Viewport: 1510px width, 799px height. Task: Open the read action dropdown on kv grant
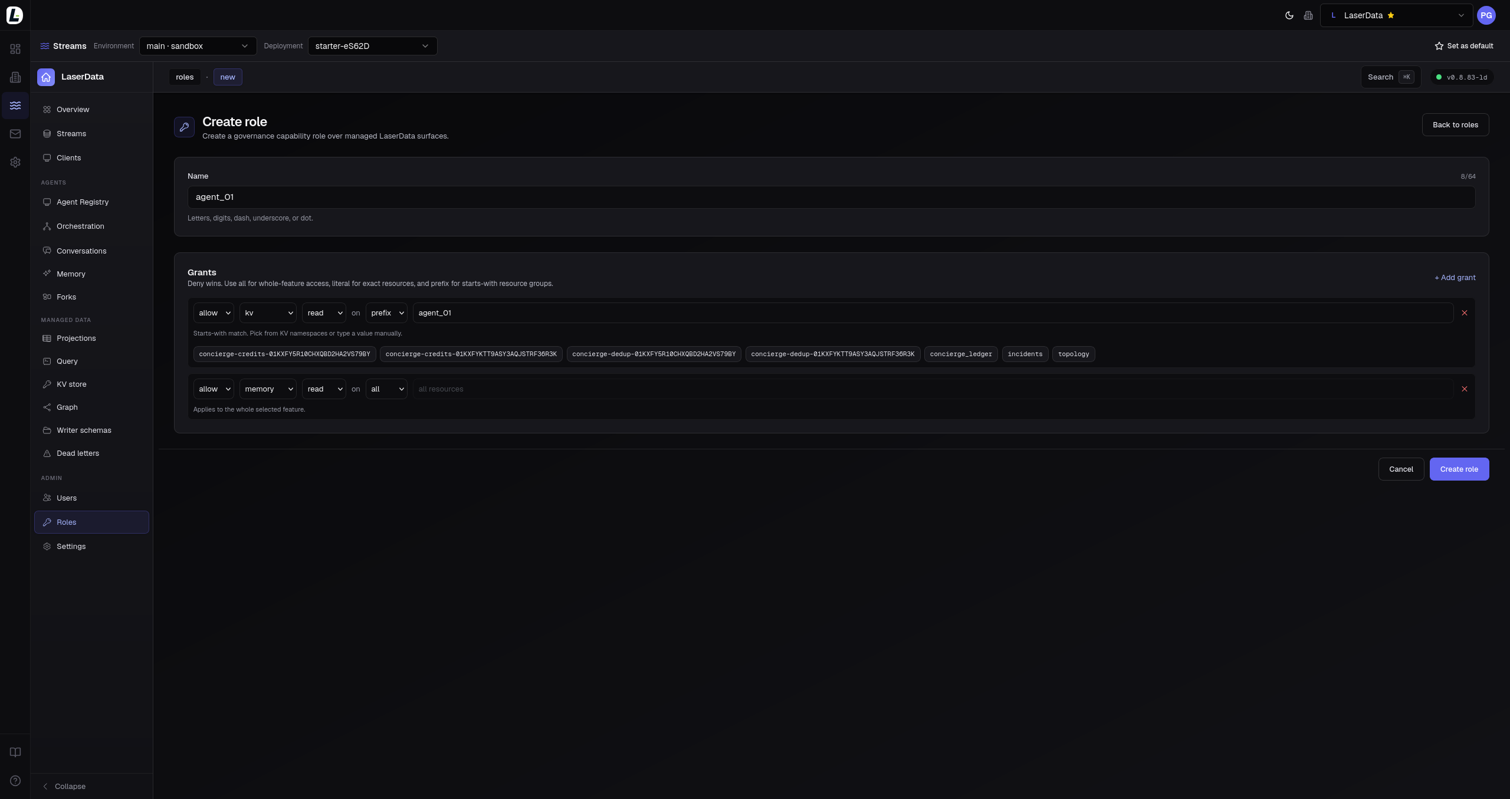[x=324, y=313]
